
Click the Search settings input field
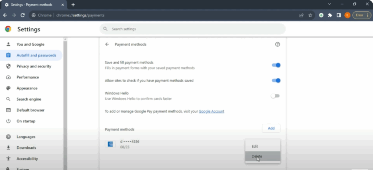pos(192,29)
